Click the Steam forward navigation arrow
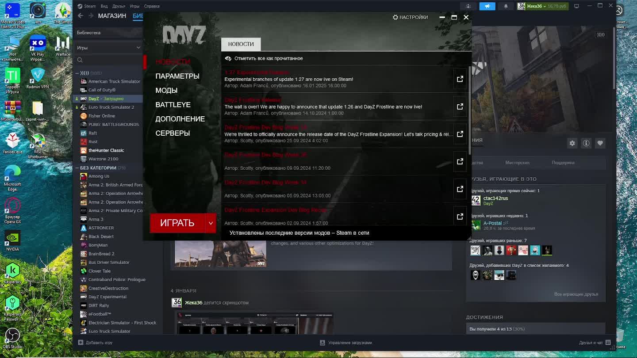637x358 pixels. [91, 16]
